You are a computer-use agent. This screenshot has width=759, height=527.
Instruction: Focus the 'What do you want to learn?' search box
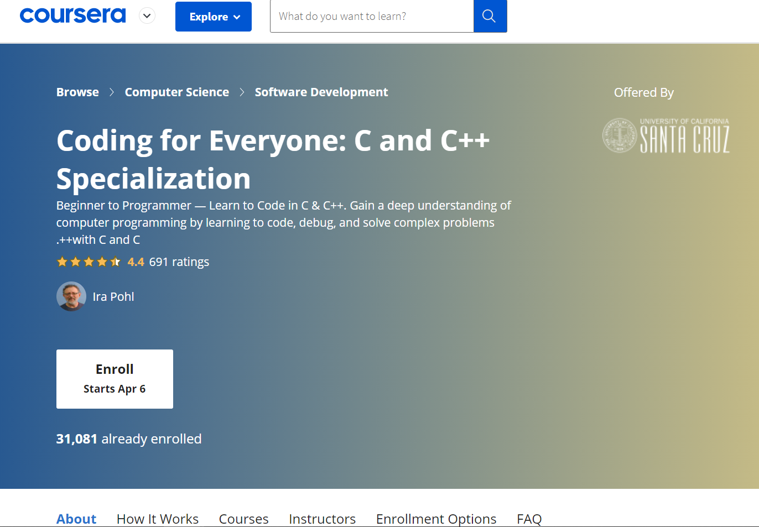coord(372,16)
